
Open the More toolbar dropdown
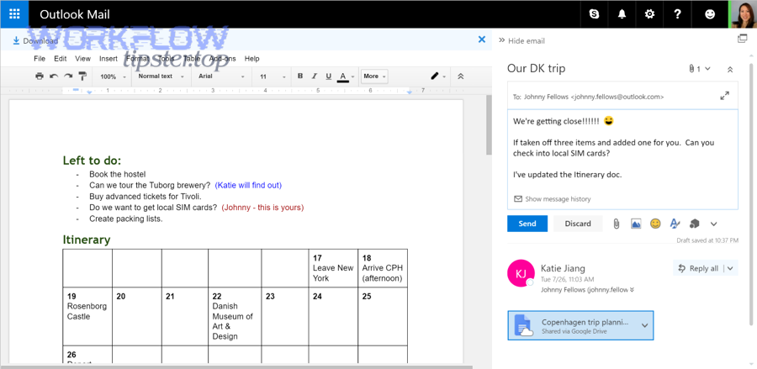pos(374,76)
